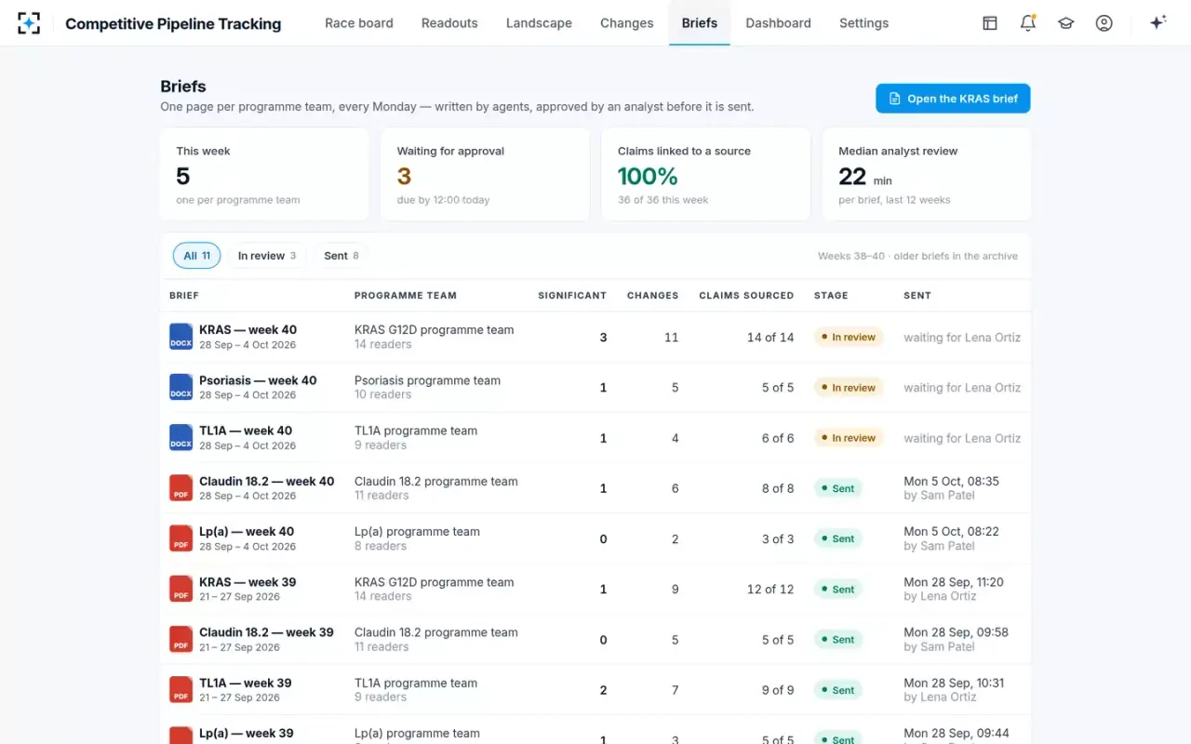Screen dimensions: 1191x744
Task: Open the Settings tab
Action: [863, 23]
